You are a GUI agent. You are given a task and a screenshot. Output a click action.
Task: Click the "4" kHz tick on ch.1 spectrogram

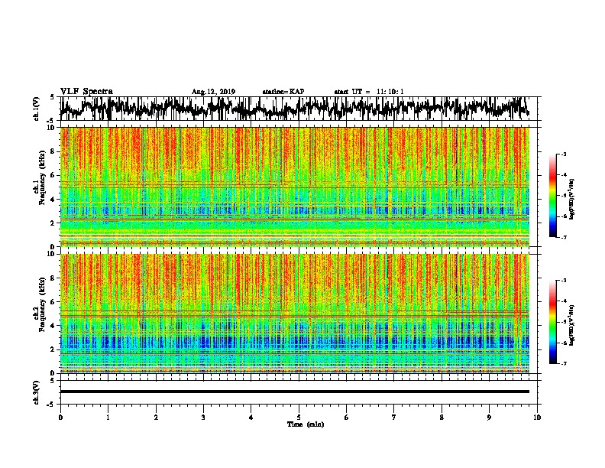point(53,200)
